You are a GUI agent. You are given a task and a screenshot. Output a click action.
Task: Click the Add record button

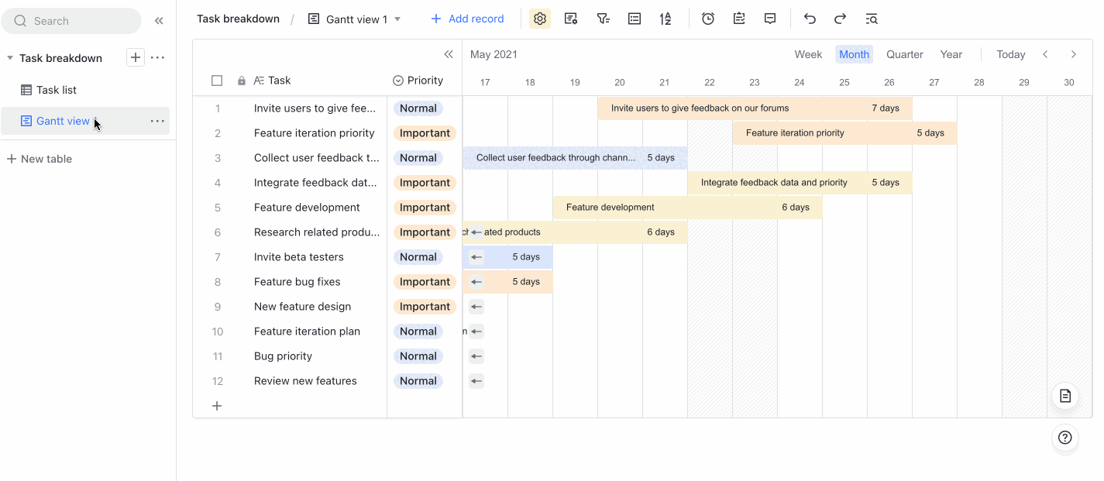(467, 19)
